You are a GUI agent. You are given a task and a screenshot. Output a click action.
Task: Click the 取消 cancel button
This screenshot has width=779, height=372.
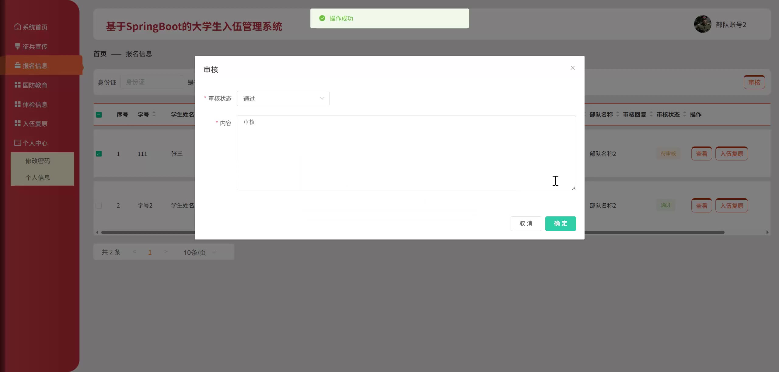(526, 224)
